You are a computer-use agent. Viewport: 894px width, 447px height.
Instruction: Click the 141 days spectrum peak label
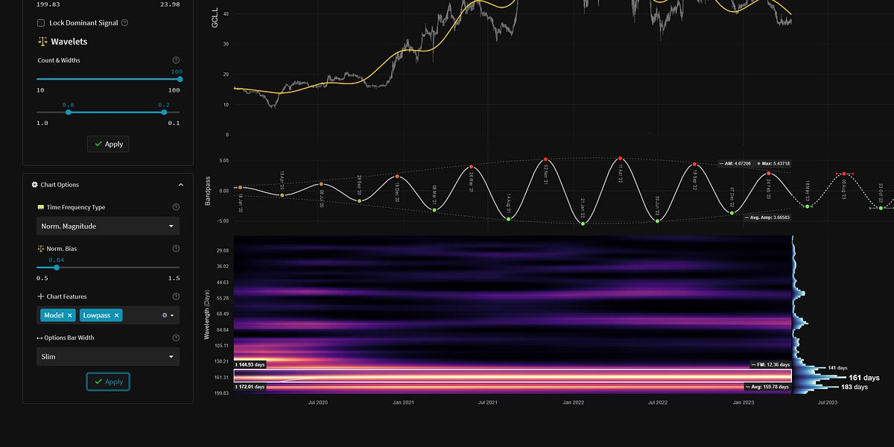837,368
